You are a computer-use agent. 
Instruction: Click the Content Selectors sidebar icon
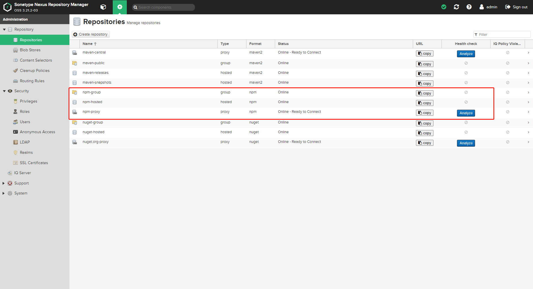click(x=15, y=60)
